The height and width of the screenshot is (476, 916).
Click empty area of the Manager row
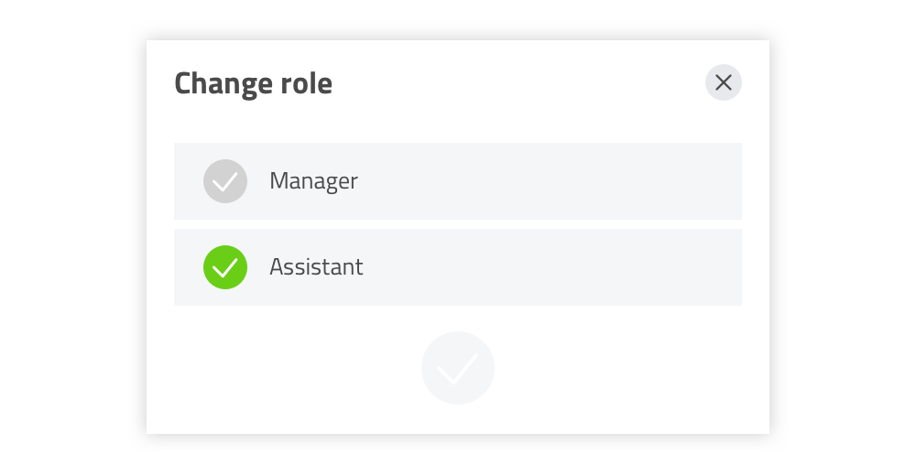click(x=549, y=181)
